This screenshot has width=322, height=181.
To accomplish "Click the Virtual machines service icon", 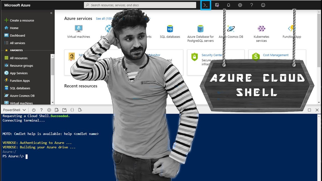I will [x=78, y=28].
